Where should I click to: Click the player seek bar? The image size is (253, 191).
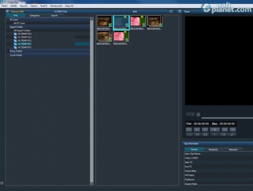click(x=227, y=118)
